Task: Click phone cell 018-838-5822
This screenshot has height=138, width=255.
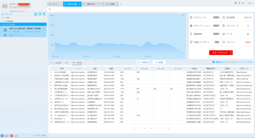Action: (109, 72)
